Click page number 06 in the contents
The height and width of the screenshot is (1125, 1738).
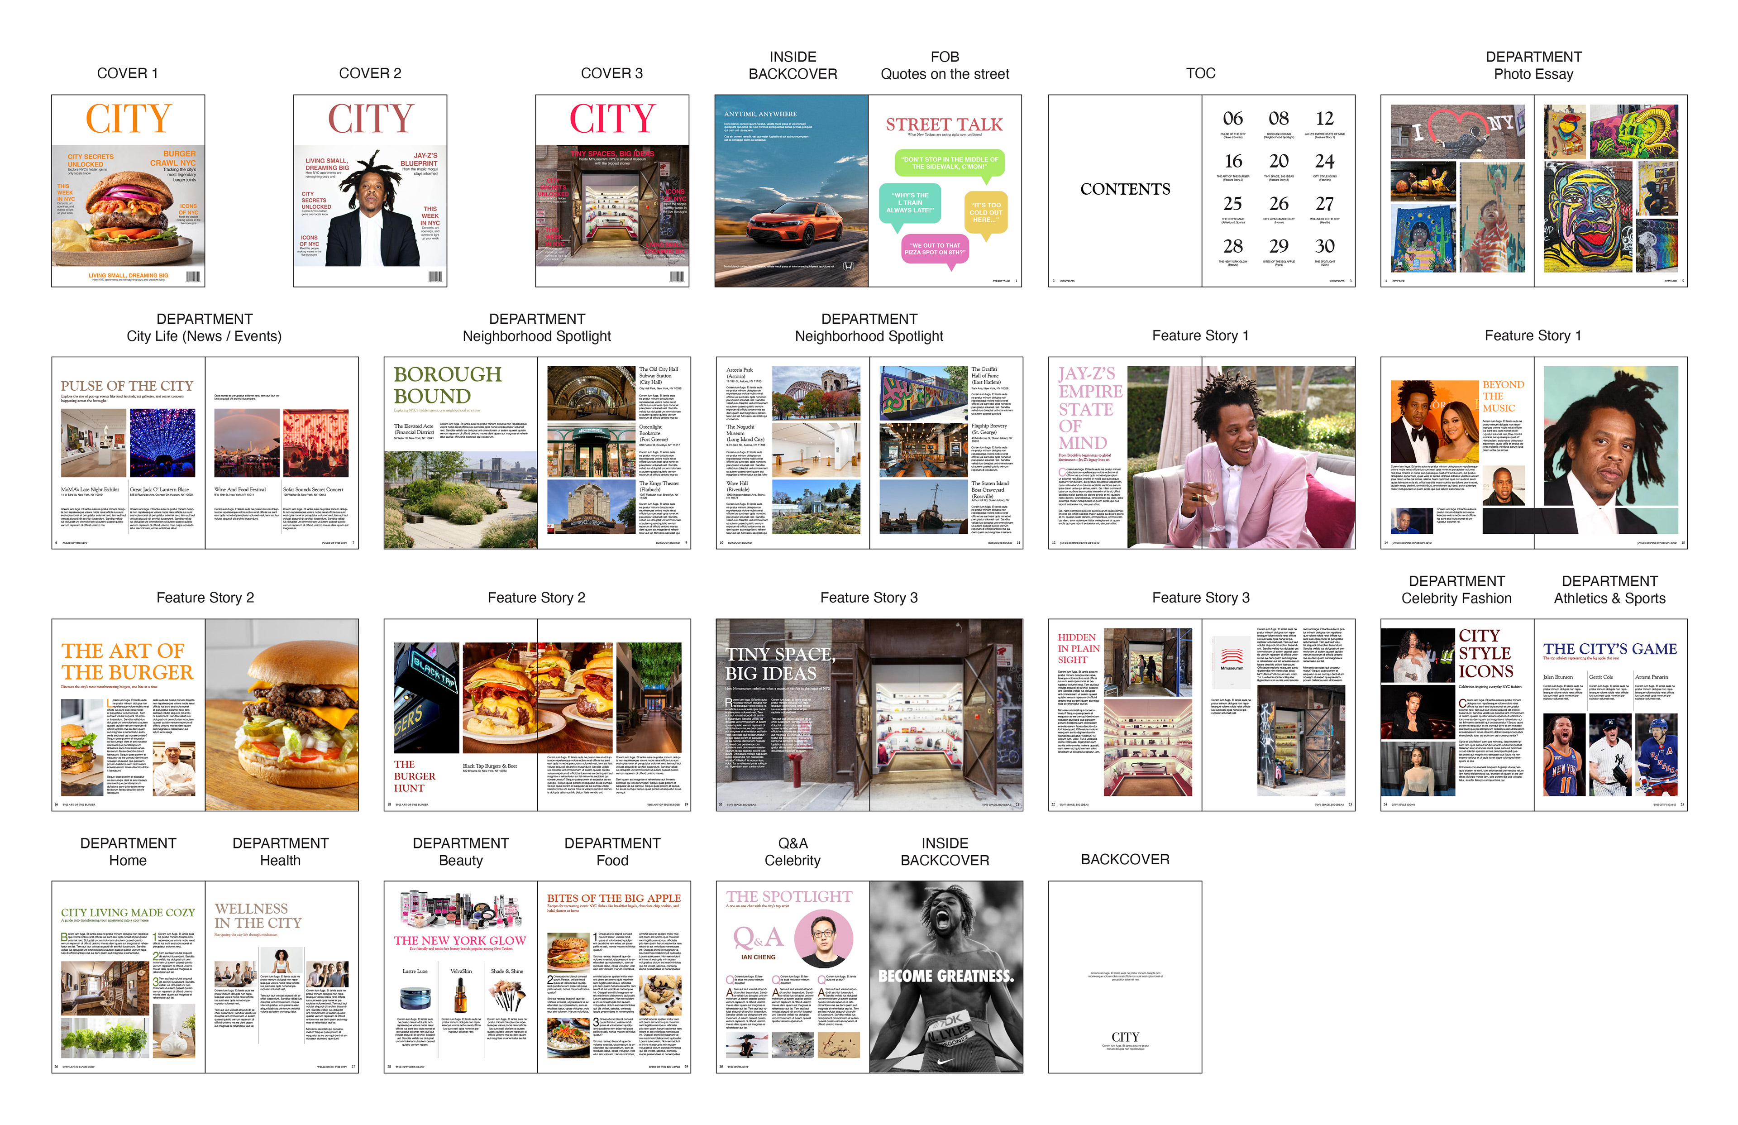1232,118
